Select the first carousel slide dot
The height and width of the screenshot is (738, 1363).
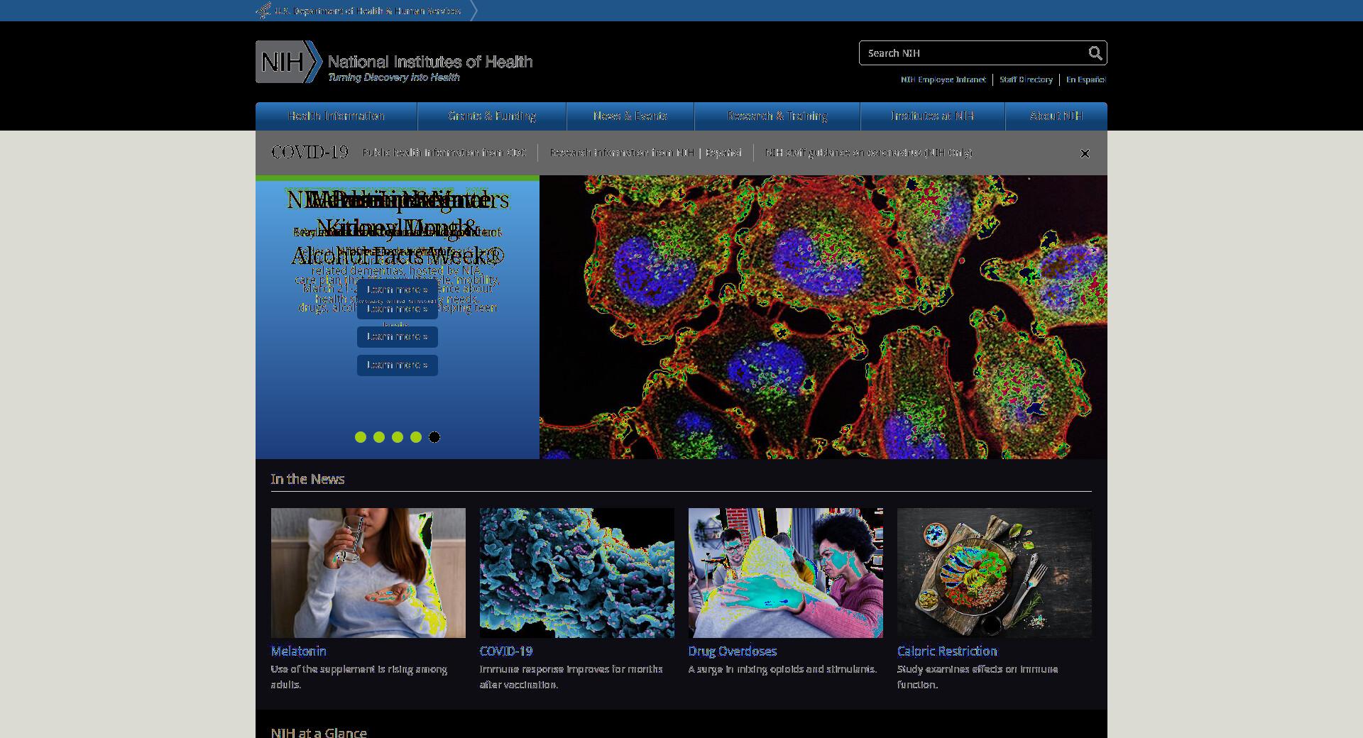[361, 437]
